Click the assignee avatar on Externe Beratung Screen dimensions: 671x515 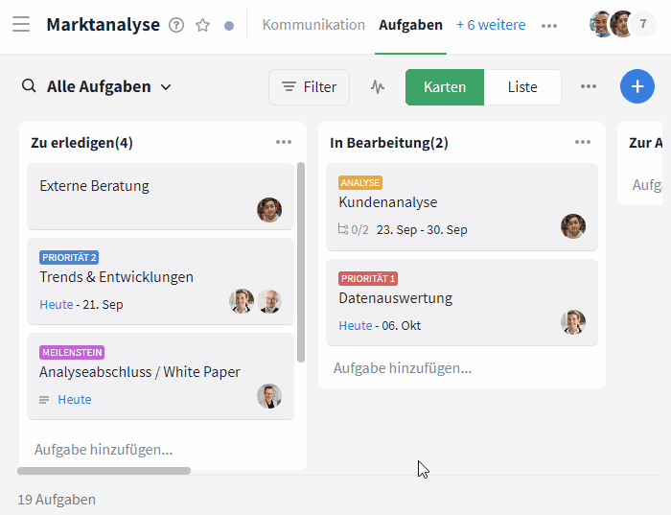[269, 210]
